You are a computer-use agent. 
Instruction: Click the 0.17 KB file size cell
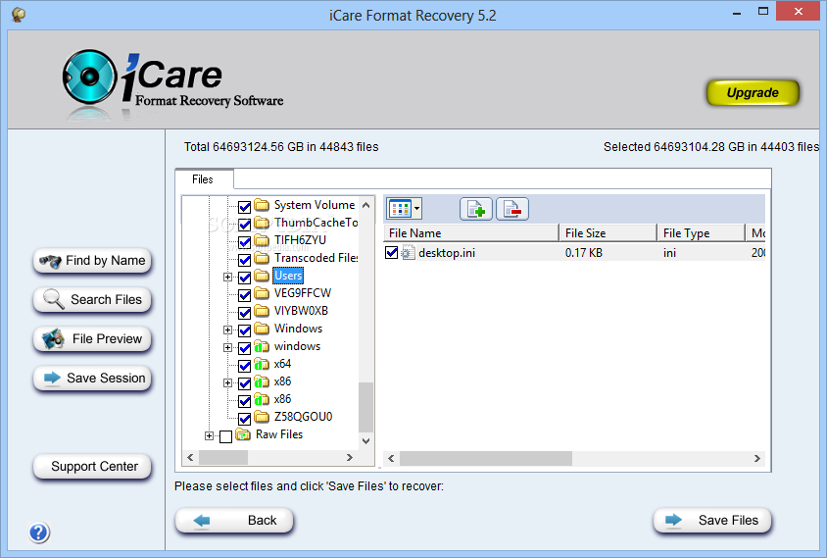tap(584, 253)
